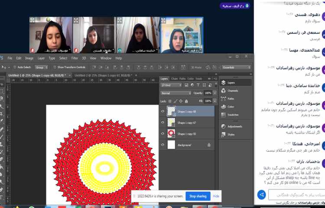The image size is (325, 208).
Task: Open the Layers panel from side dock
Action: tap(235, 83)
